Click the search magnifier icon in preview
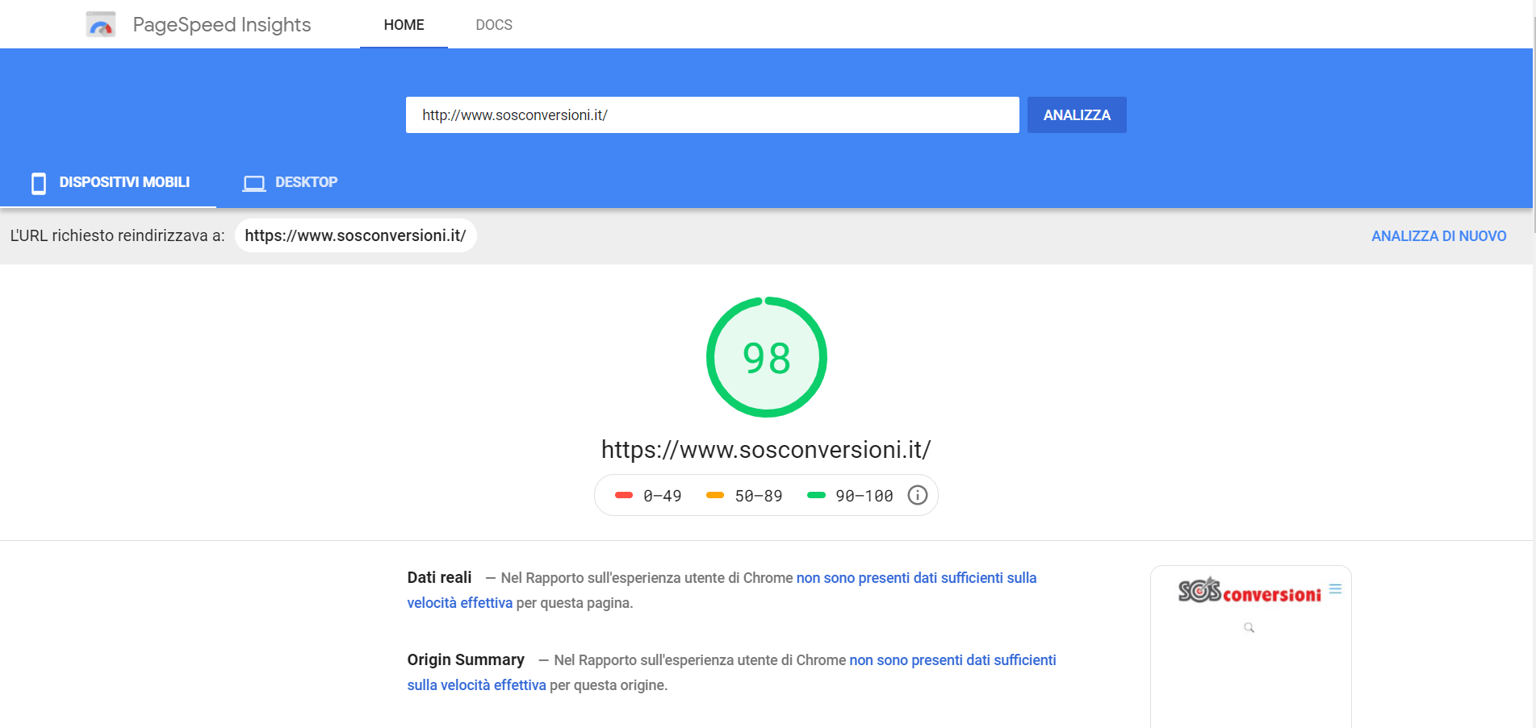The height and width of the screenshot is (728, 1536). pyautogui.click(x=1249, y=627)
